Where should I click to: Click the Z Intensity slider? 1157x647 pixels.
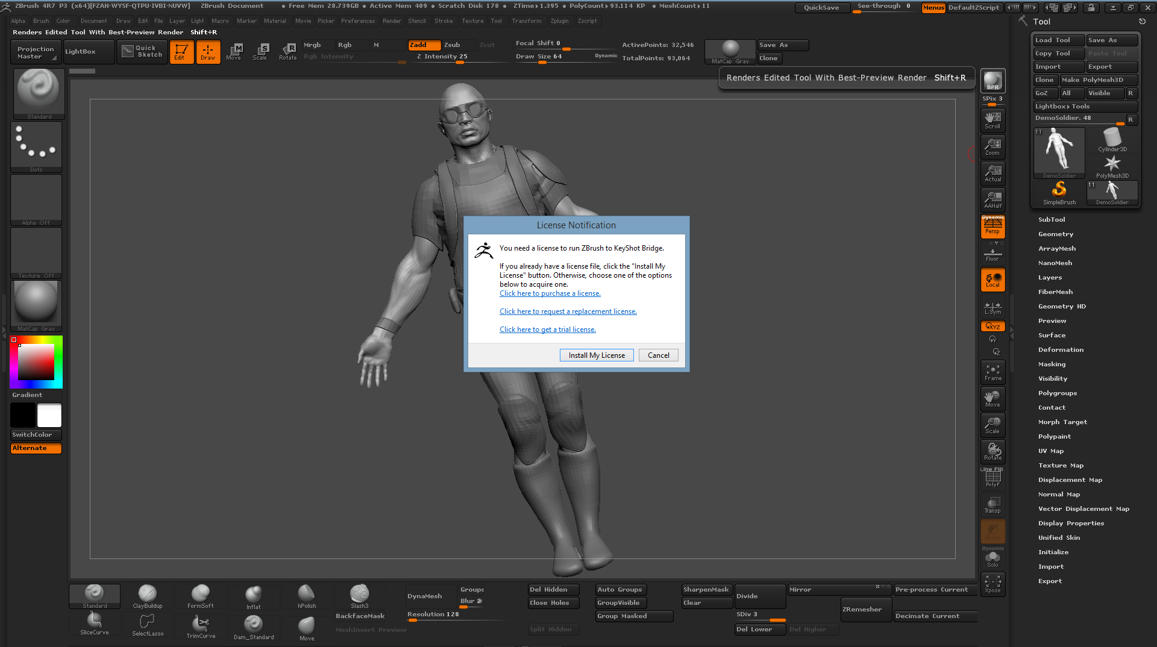(x=458, y=57)
